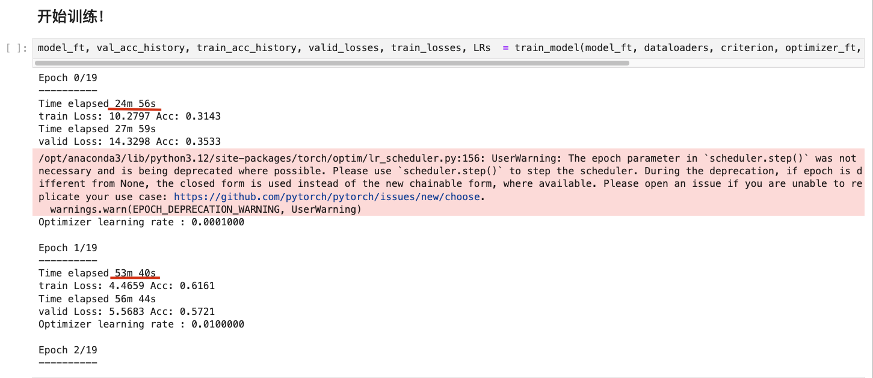Select 'valid Loss: 14.3298 Acc: 0.3533' line
The height and width of the screenshot is (378, 873).
coord(130,142)
